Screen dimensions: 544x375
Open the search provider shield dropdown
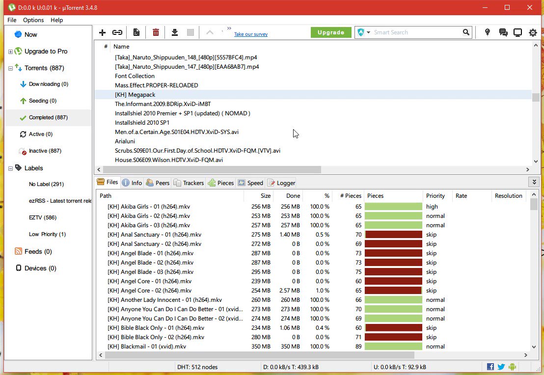pos(364,32)
